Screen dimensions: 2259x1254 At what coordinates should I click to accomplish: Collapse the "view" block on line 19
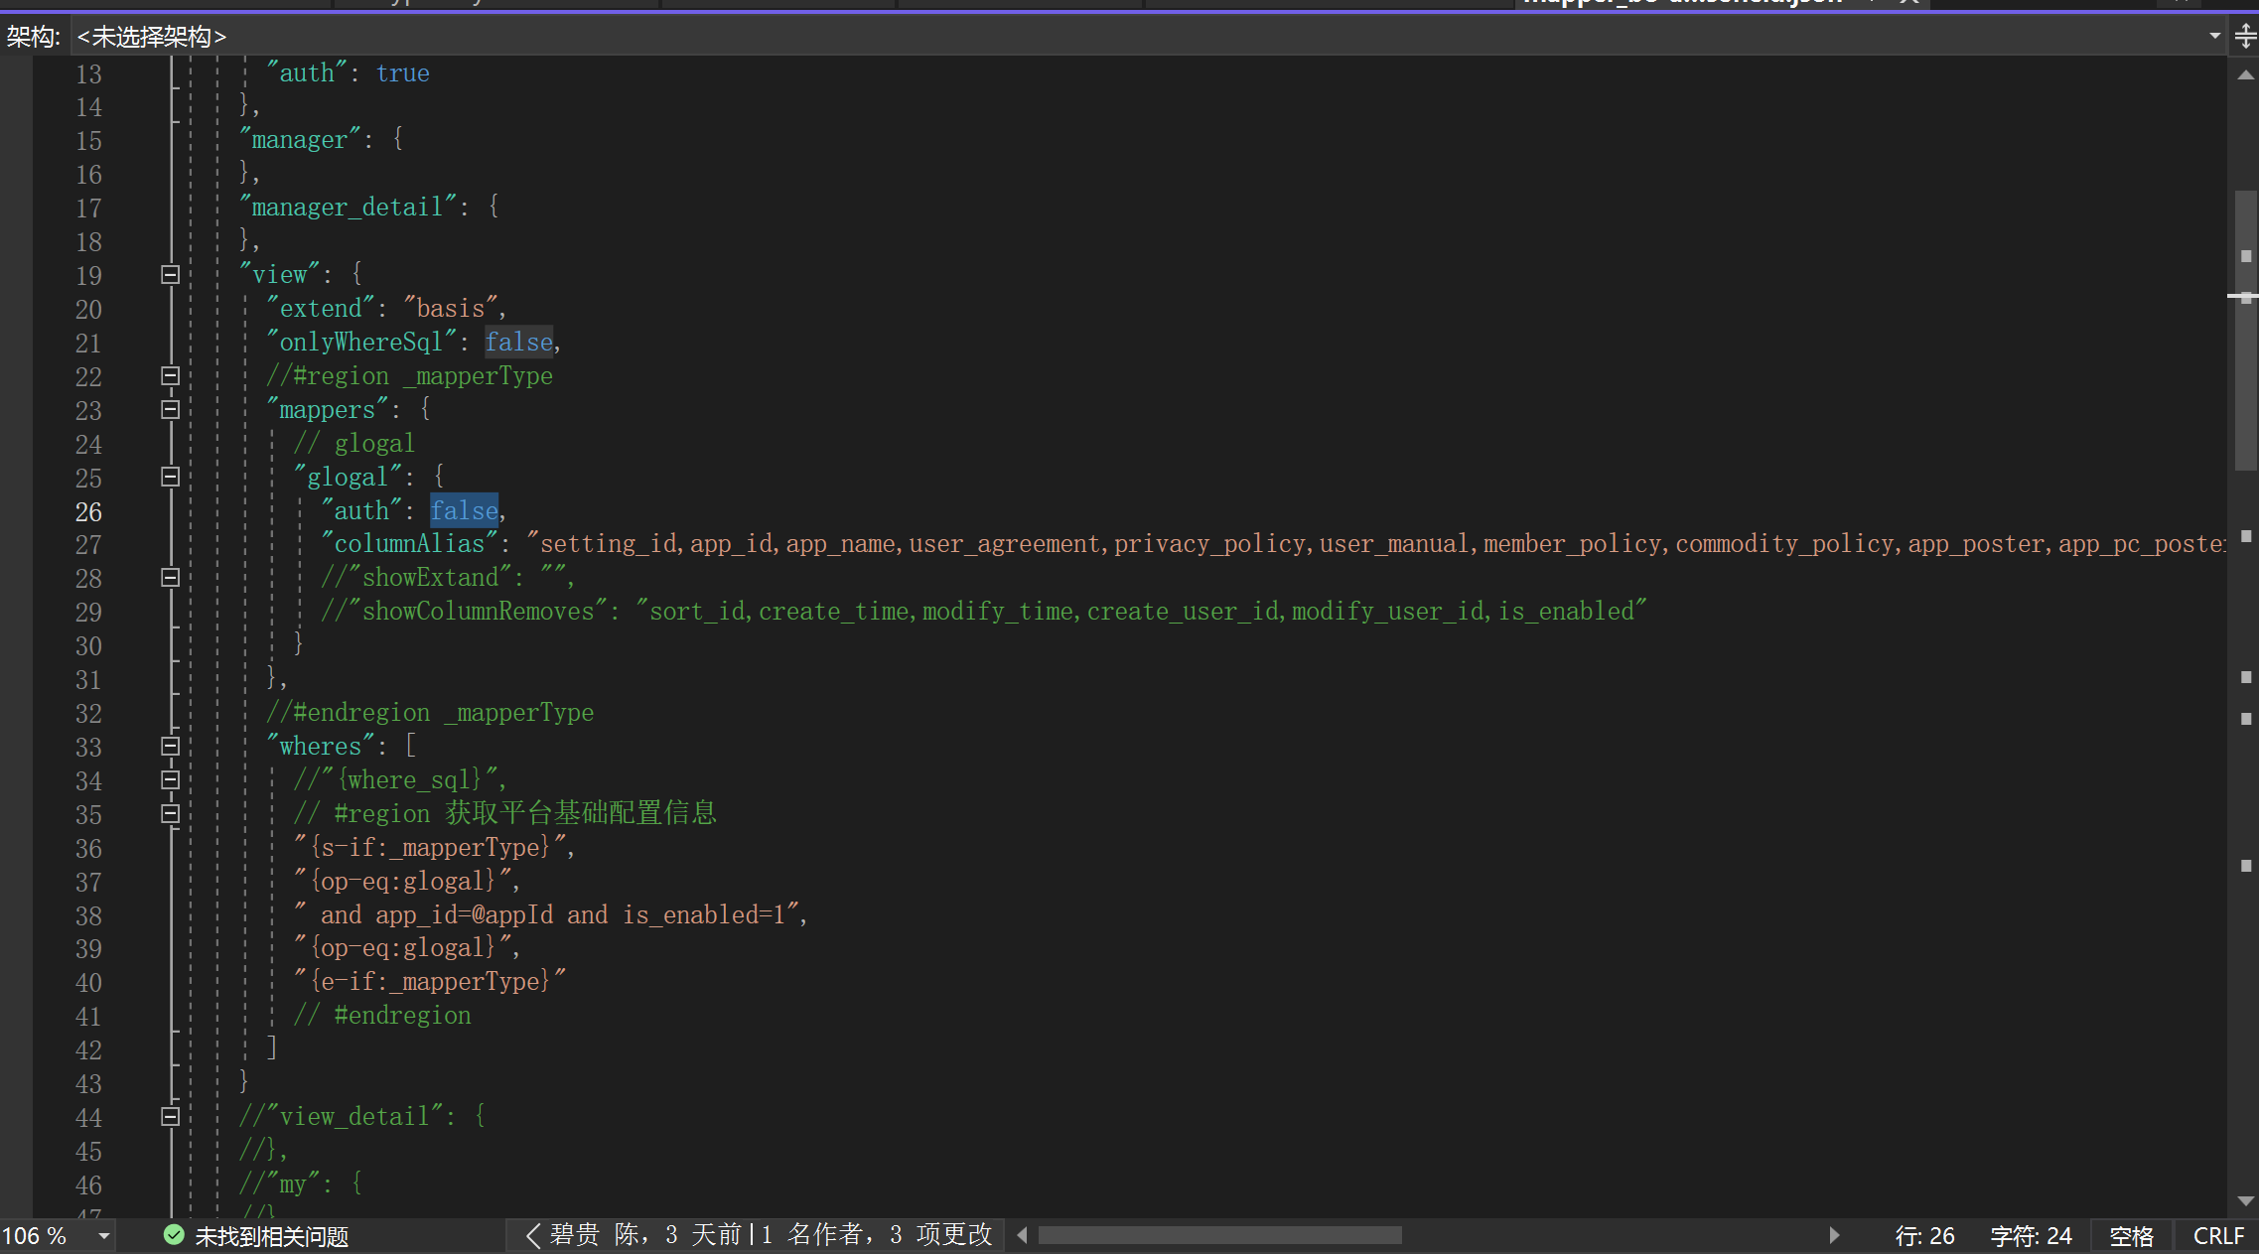coord(170,275)
